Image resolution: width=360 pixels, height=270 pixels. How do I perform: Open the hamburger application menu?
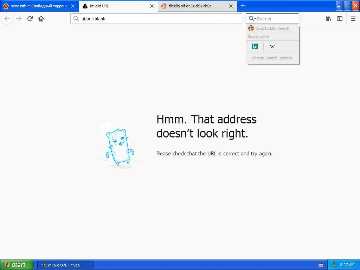point(353,19)
